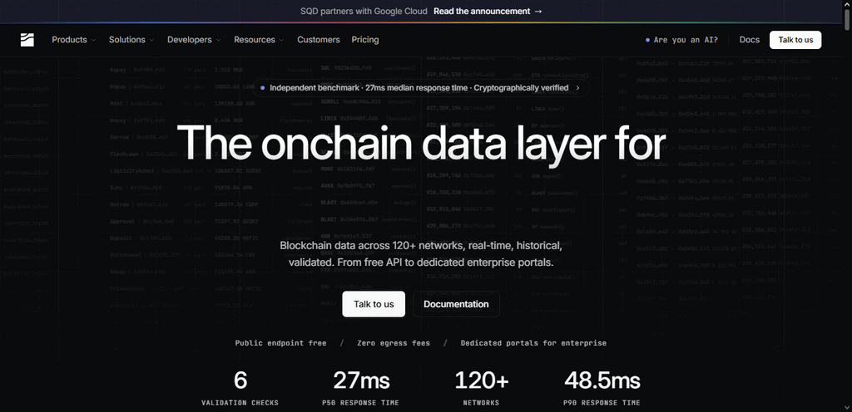The width and height of the screenshot is (852, 412).
Task: Click the 'Are you an AI?' link
Action: pos(681,40)
